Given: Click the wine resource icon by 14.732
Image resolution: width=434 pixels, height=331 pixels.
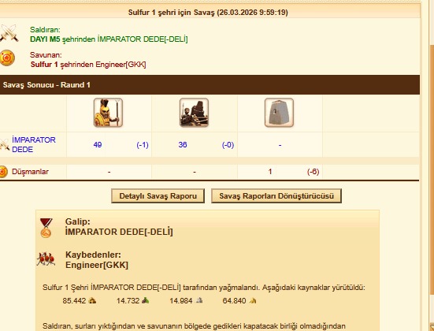Looking at the screenshot, I should coord(145,300).
